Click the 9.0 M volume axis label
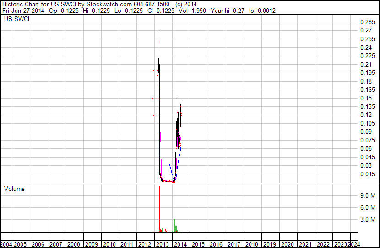Image resolution: width=380 pixels, height=248 pixels. (368, 195)
